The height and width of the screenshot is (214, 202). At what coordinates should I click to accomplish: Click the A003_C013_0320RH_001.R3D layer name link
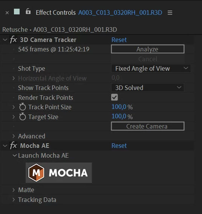click(x=120, y=13)
